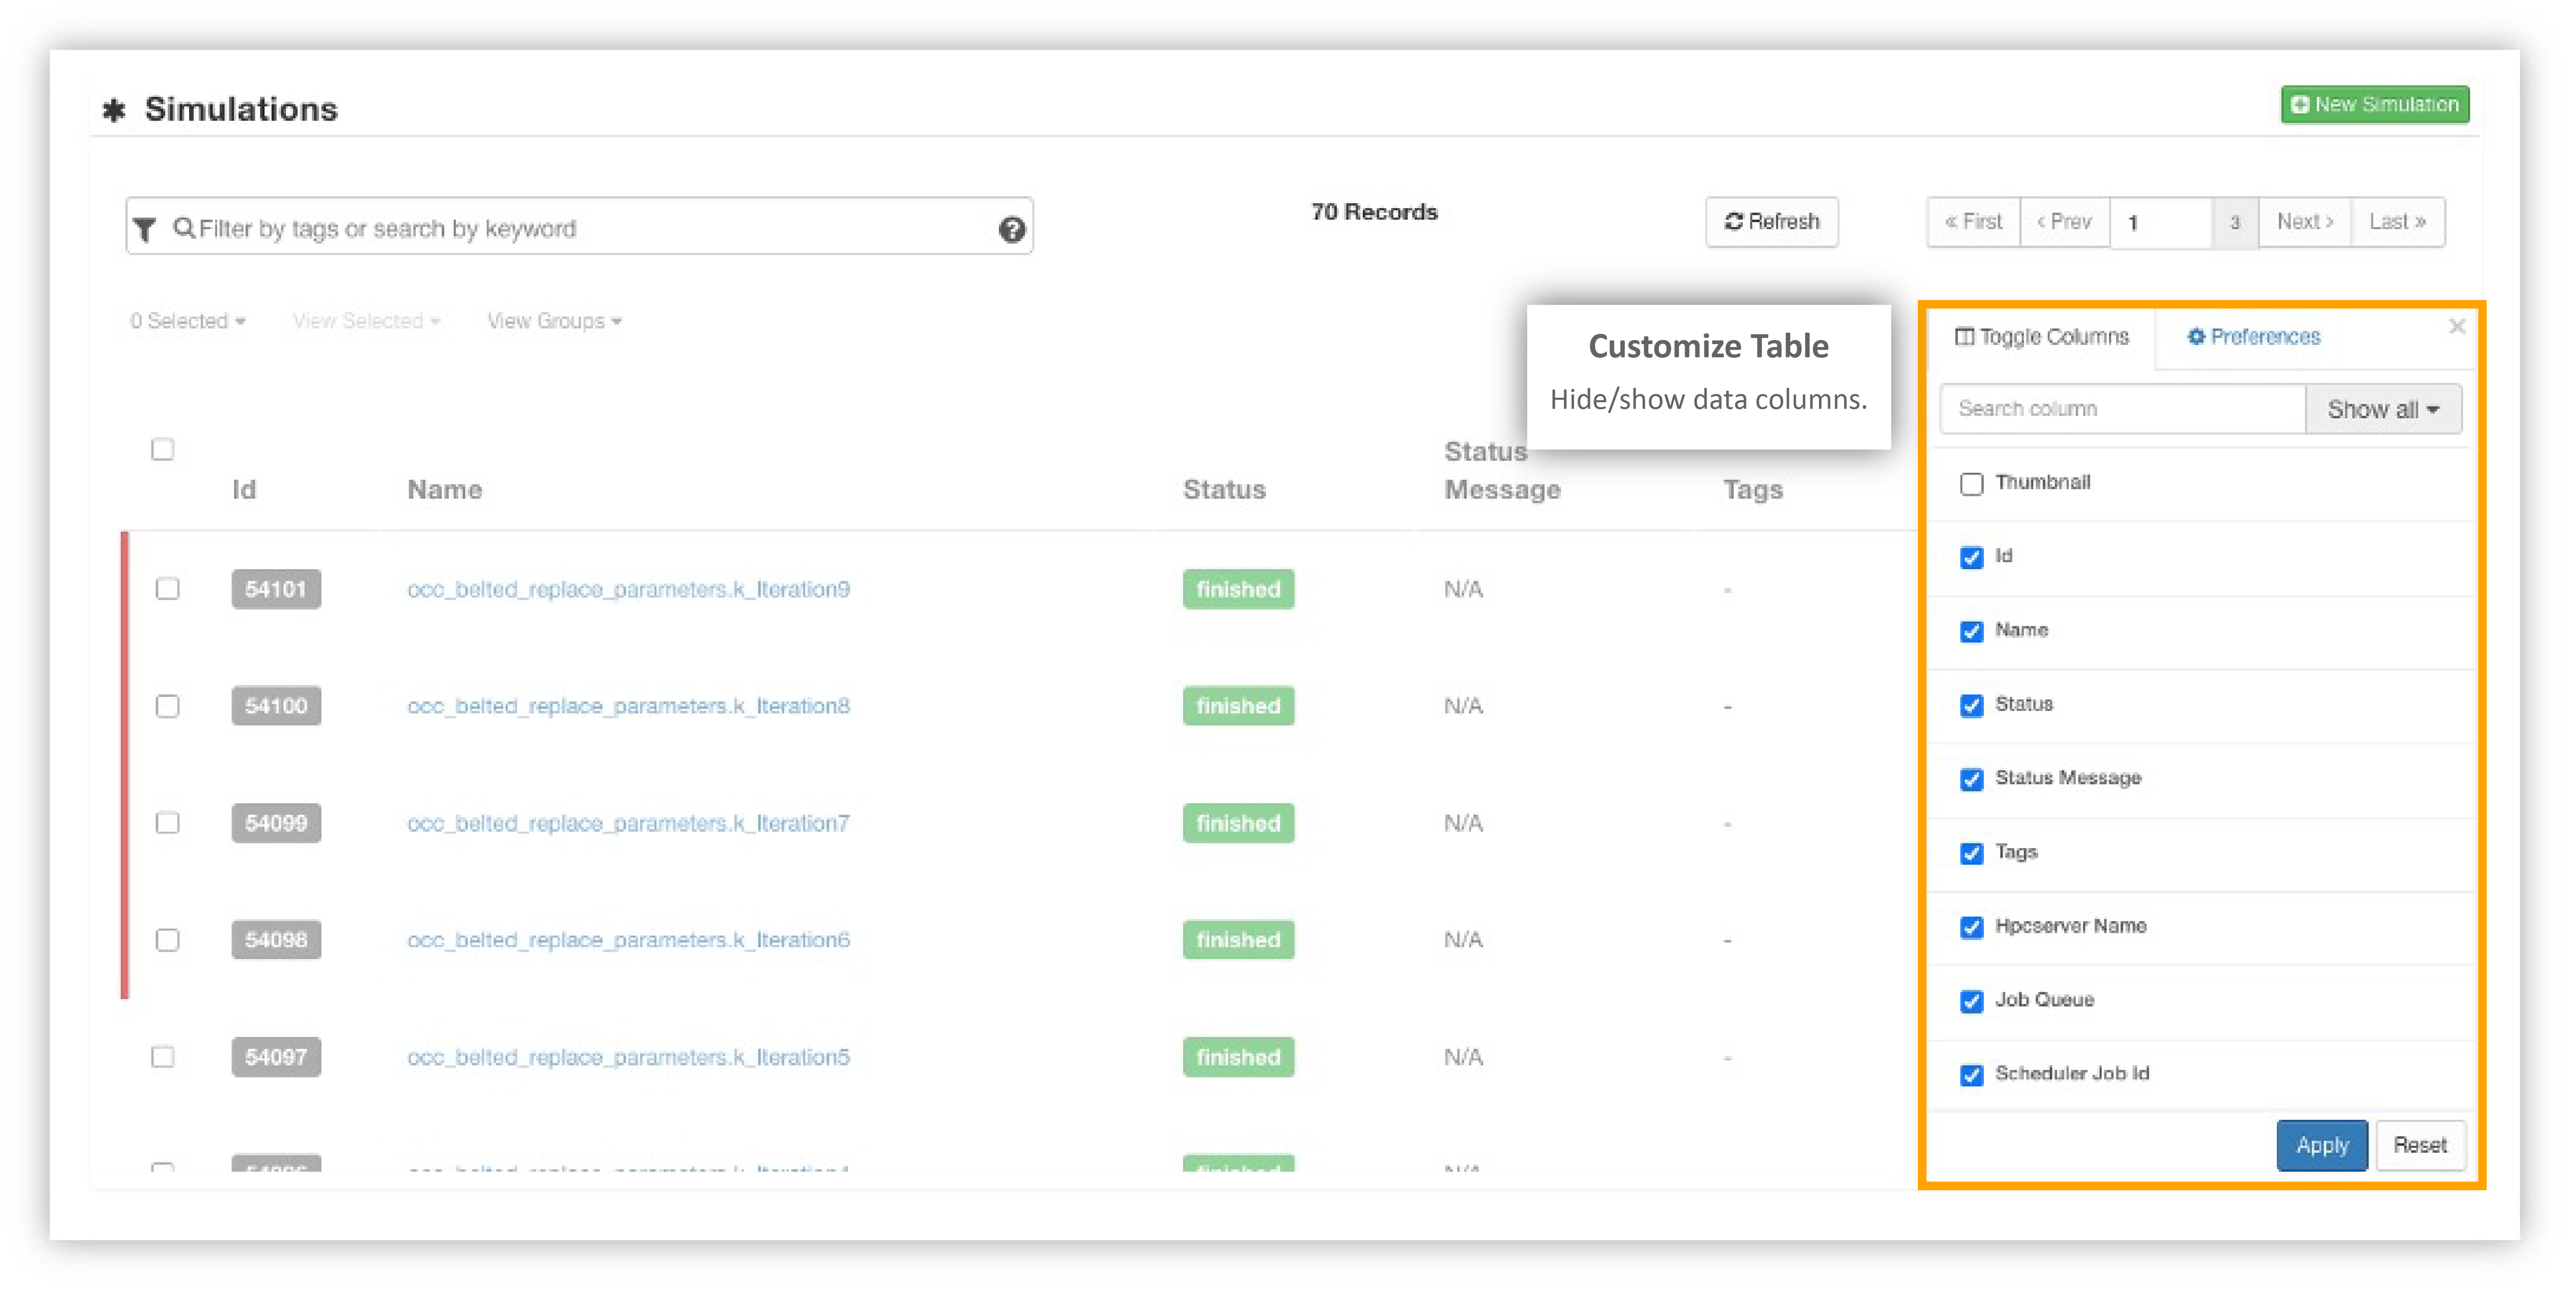The height and width of the screenshot is (1290, 2576).
Task: Open simulation occ_belted_replace_parameters.k_Iteration6
Action: pyautogui.click(x=628, y=940)
